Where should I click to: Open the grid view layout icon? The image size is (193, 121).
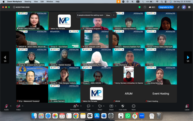point(189,7)
